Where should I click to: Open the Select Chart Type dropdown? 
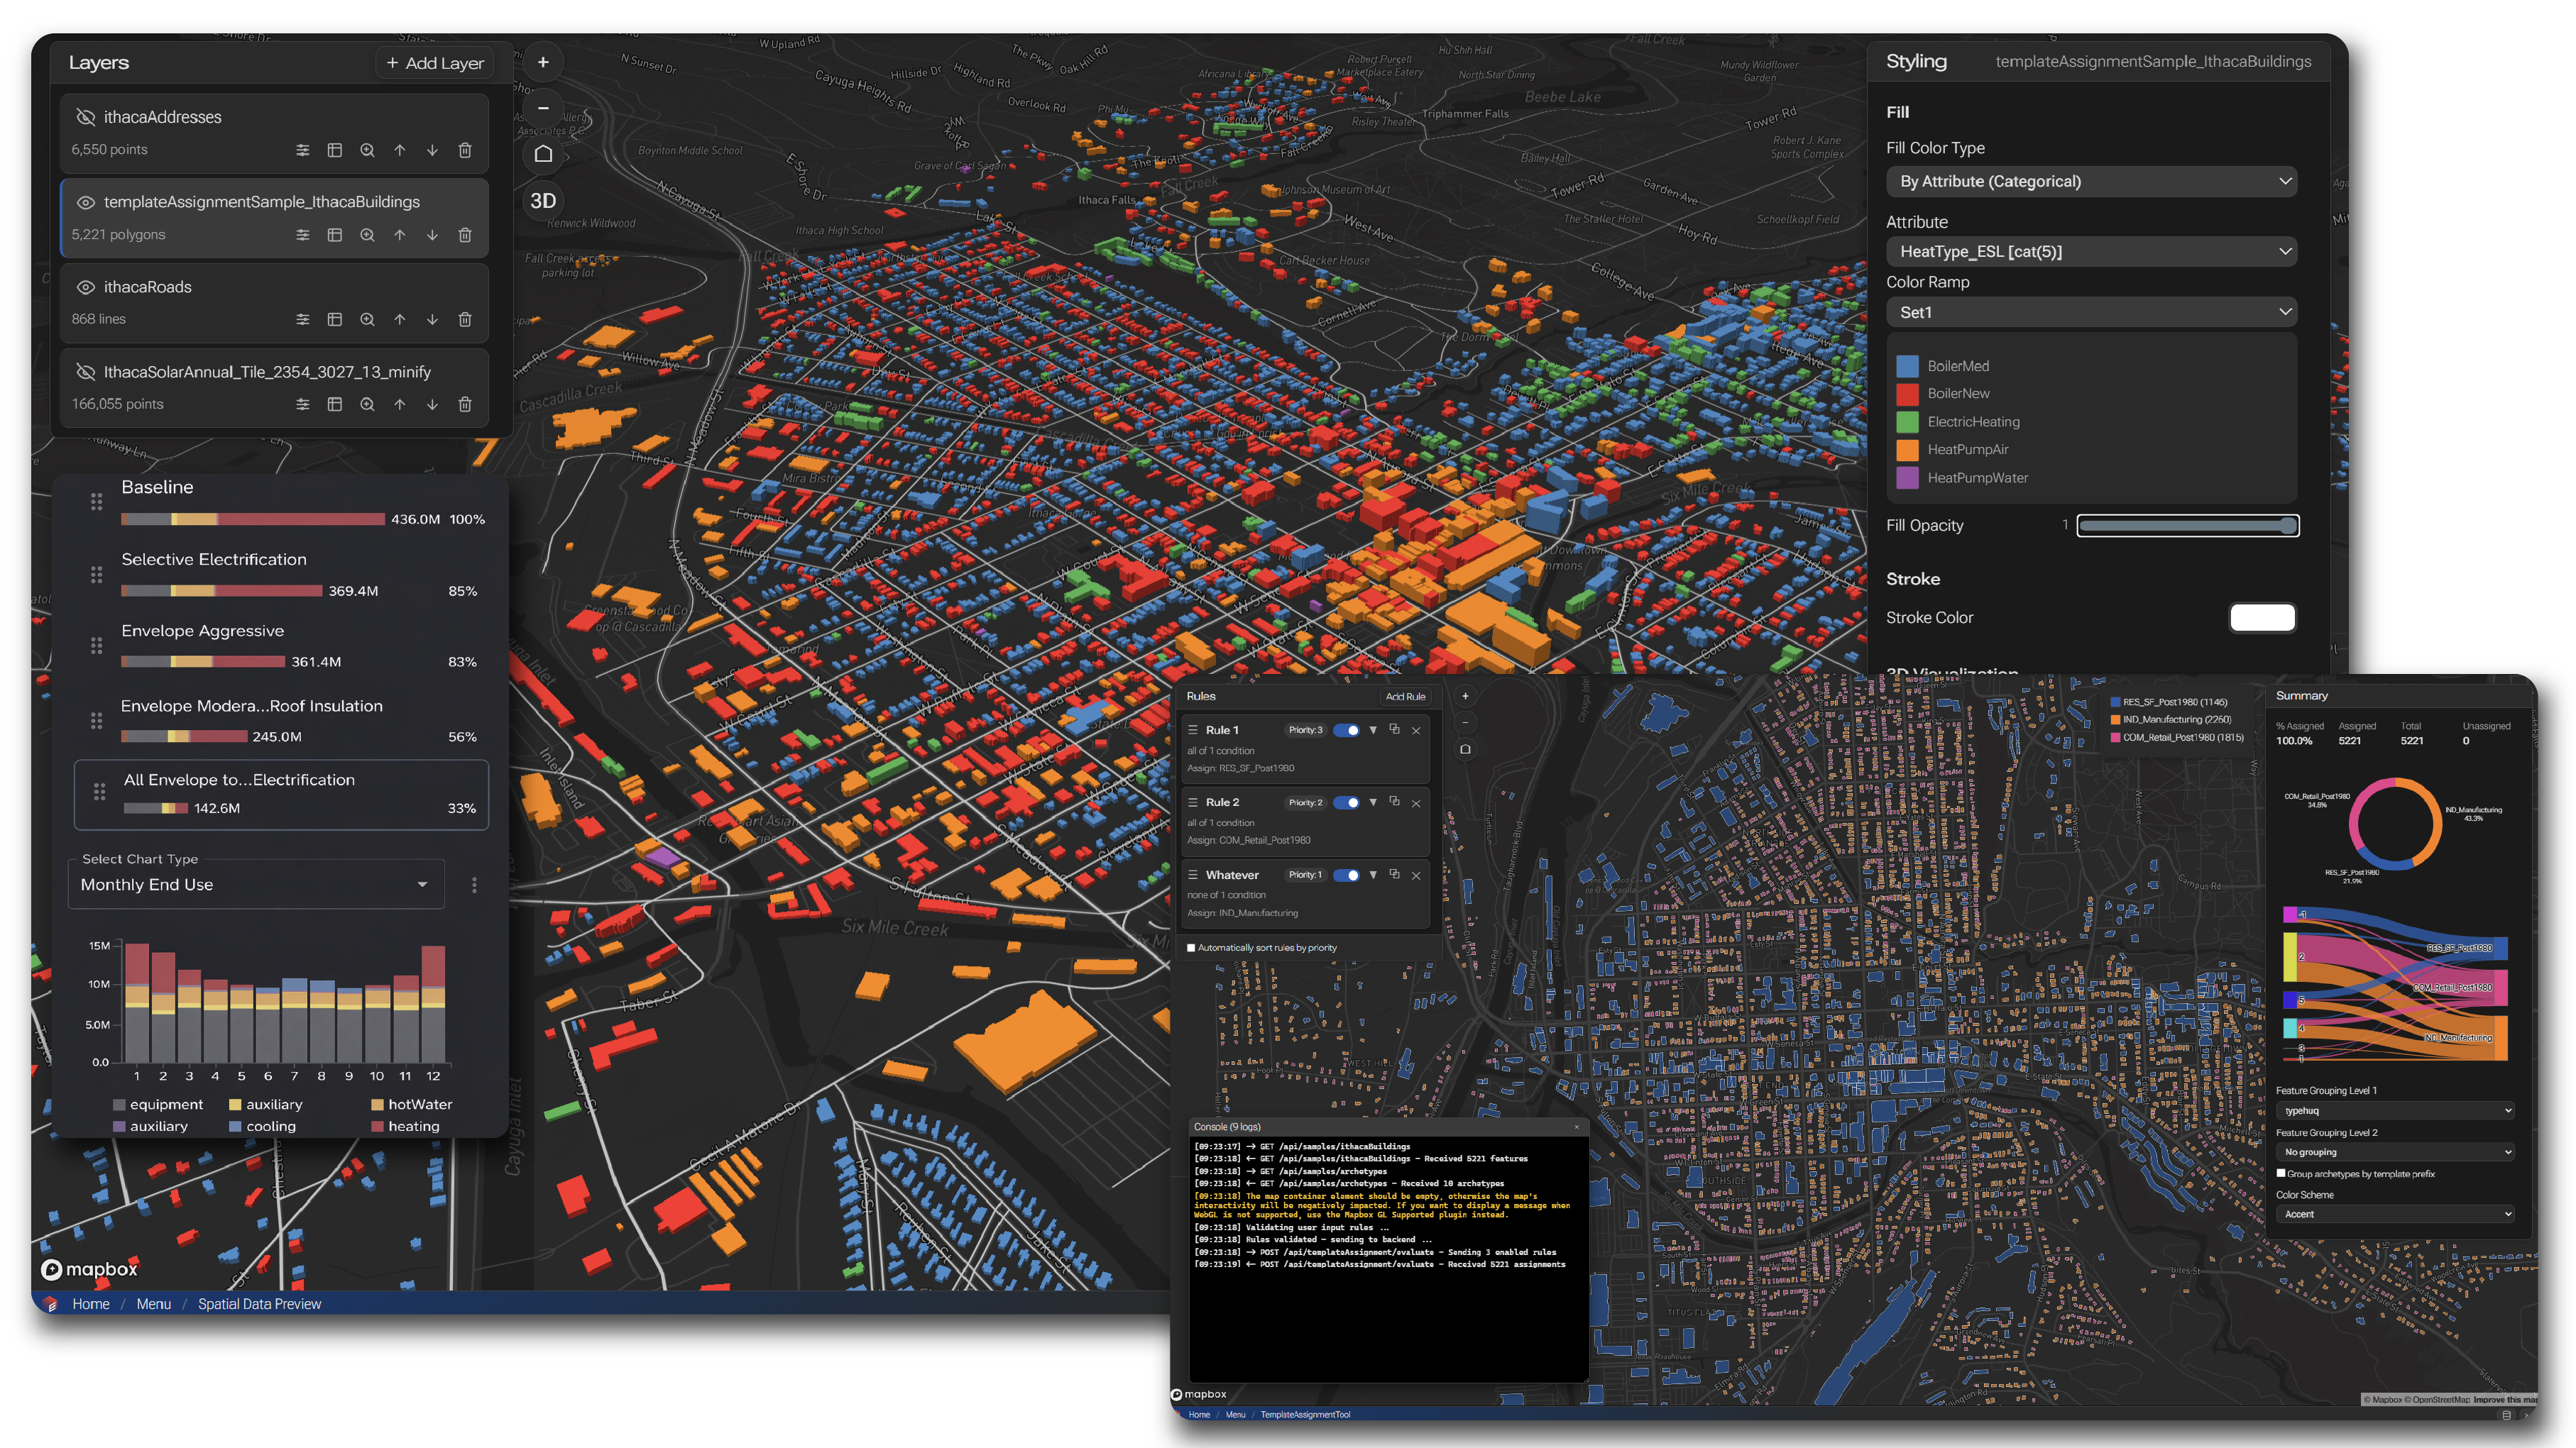[x=255, y=885]
